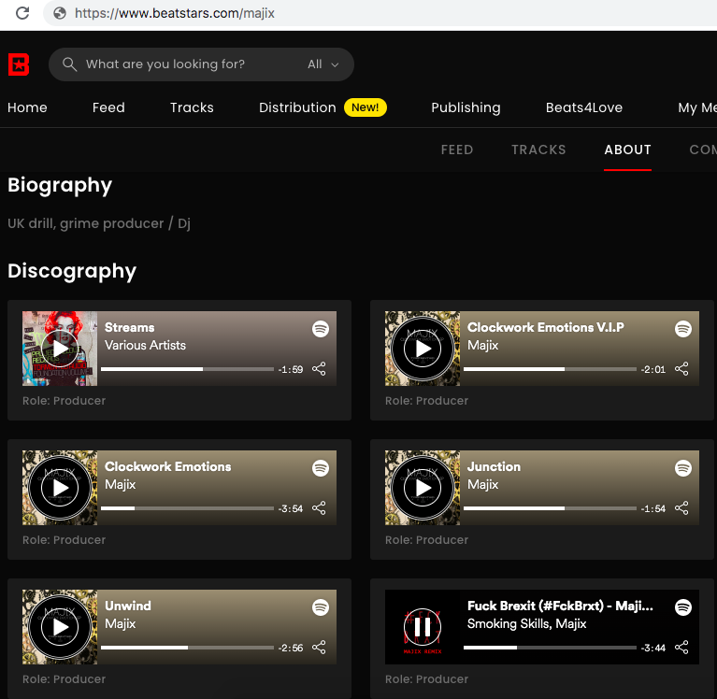Seek within Fuck Brexit progress bar
717x699 pixels.
(x=550, y=648)
